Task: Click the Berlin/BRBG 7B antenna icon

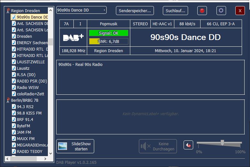Action: coord(8,100)
